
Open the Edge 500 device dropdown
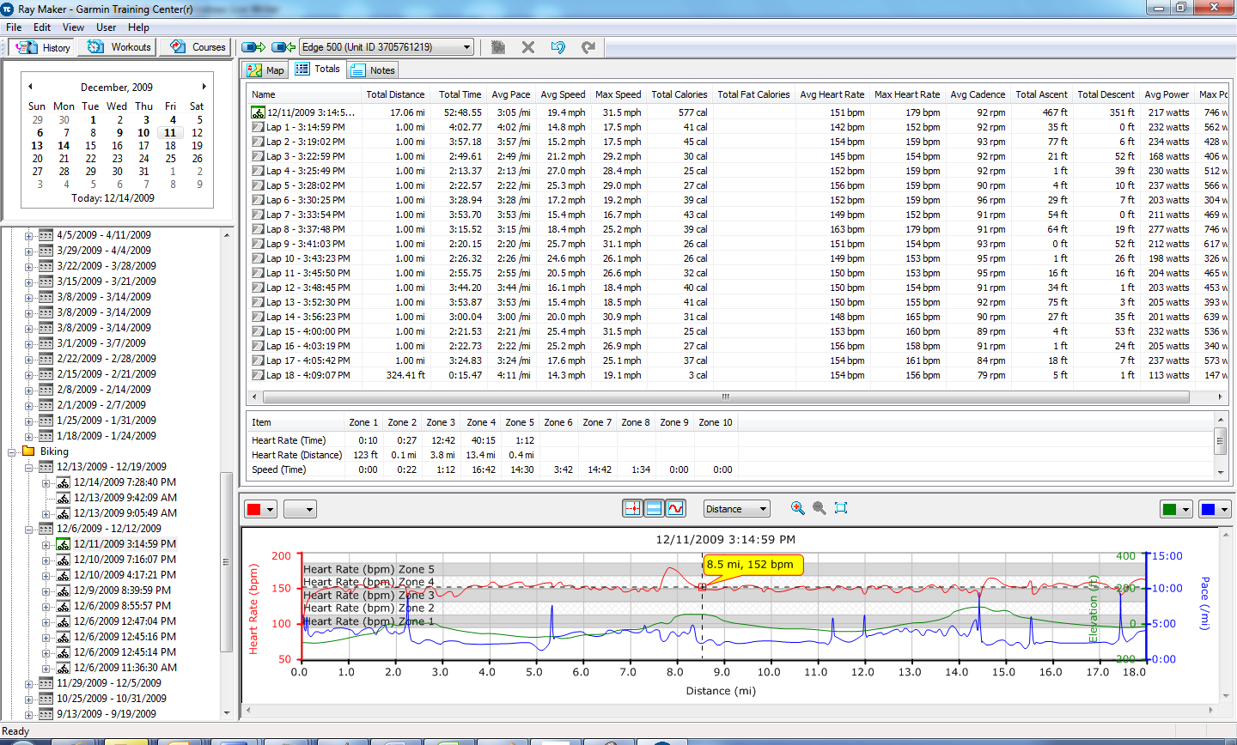(387, 47)
